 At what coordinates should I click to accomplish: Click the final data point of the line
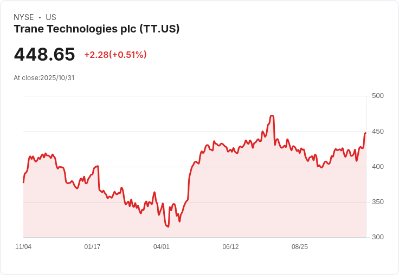coord(365,133)
